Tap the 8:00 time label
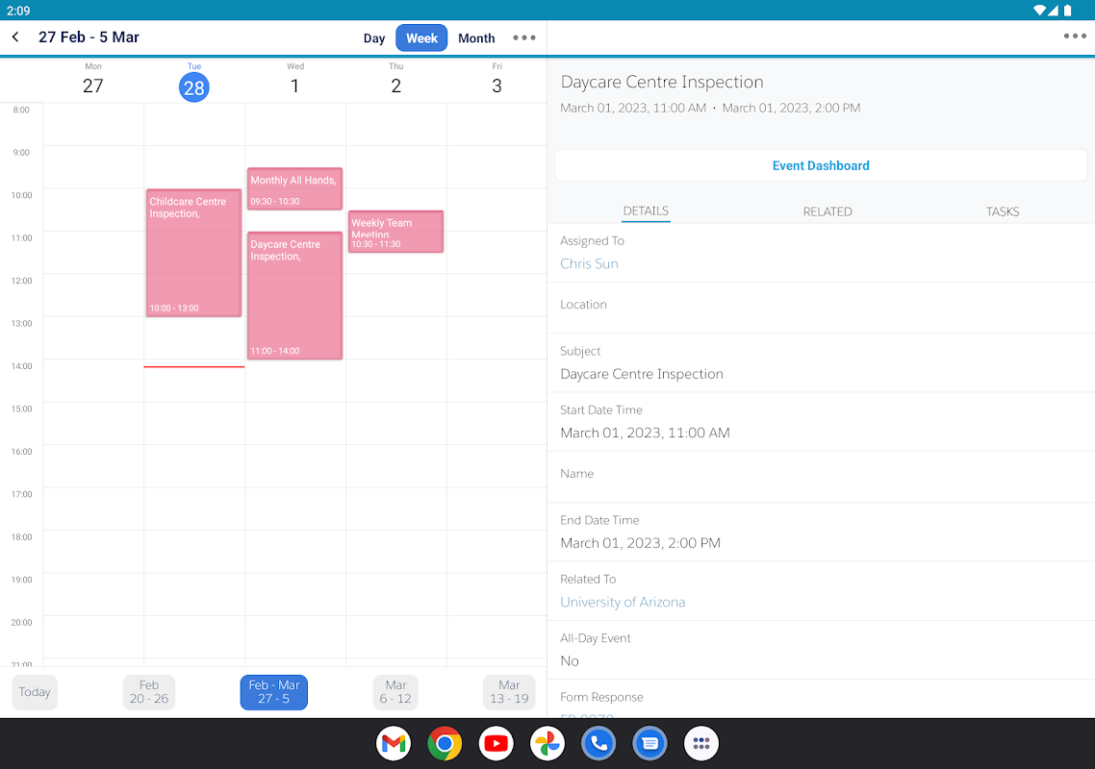 tap(21, 110)
